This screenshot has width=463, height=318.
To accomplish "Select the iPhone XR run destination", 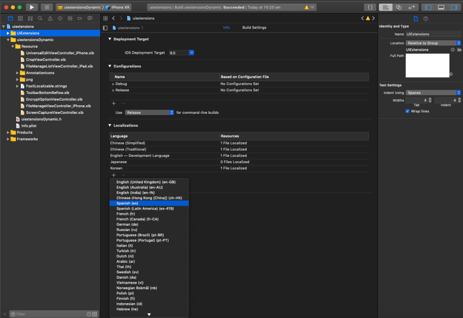I will 118,7.
